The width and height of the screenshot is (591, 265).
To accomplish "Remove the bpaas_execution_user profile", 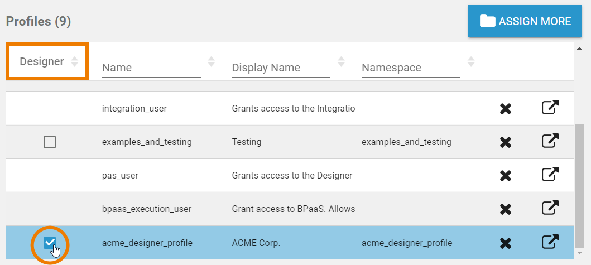I will click(x=506, y=209).
